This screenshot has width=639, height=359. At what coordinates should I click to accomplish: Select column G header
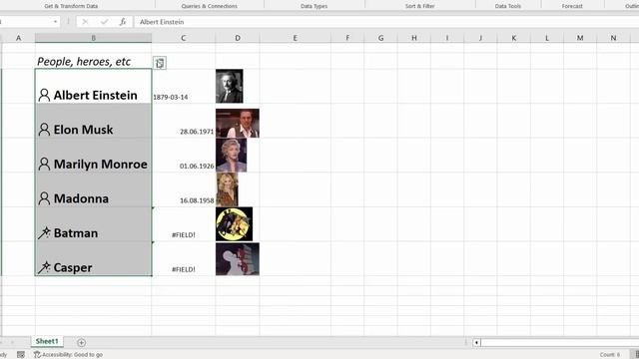(380, 38)
